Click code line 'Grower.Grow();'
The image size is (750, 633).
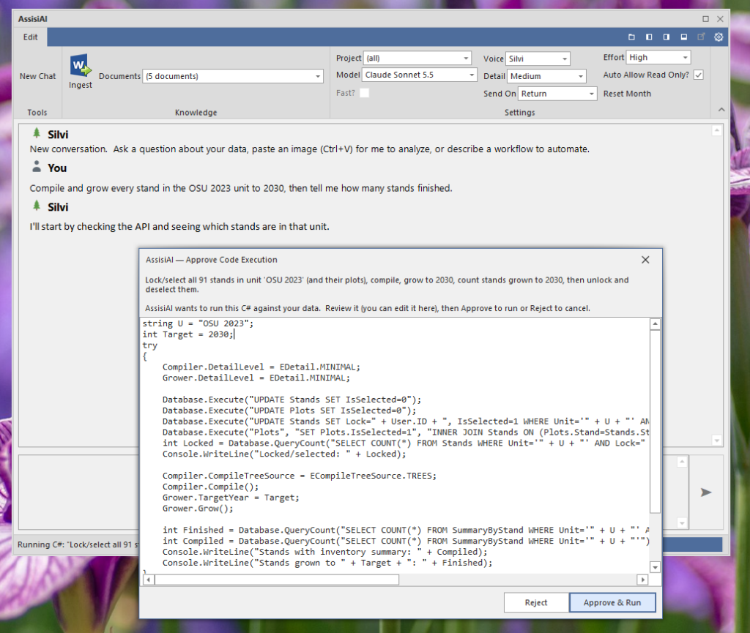(x=198, y=509)
